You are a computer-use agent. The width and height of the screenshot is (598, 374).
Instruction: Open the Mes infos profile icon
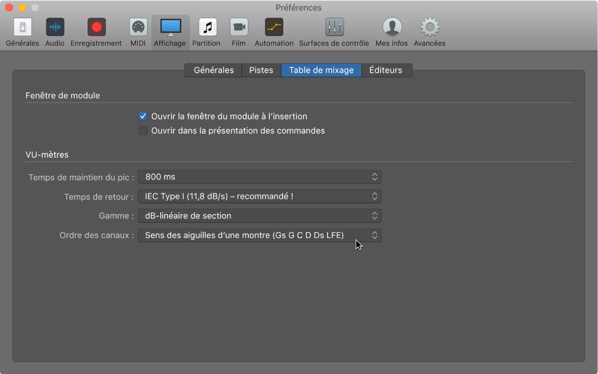392,27
